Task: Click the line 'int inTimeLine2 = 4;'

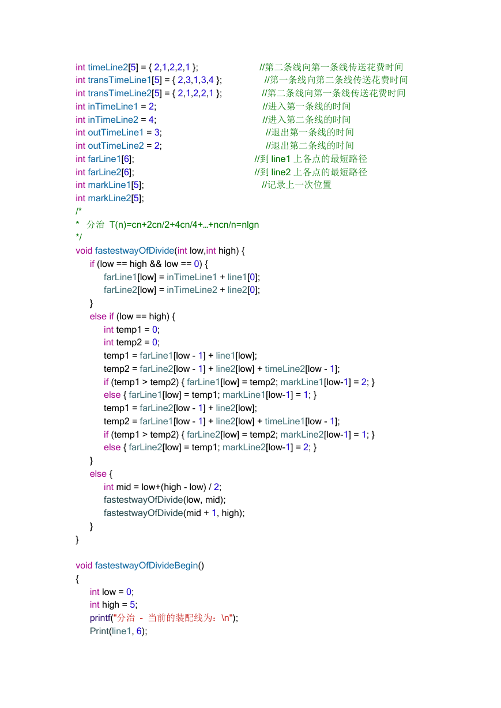Action: click(116, 120)
